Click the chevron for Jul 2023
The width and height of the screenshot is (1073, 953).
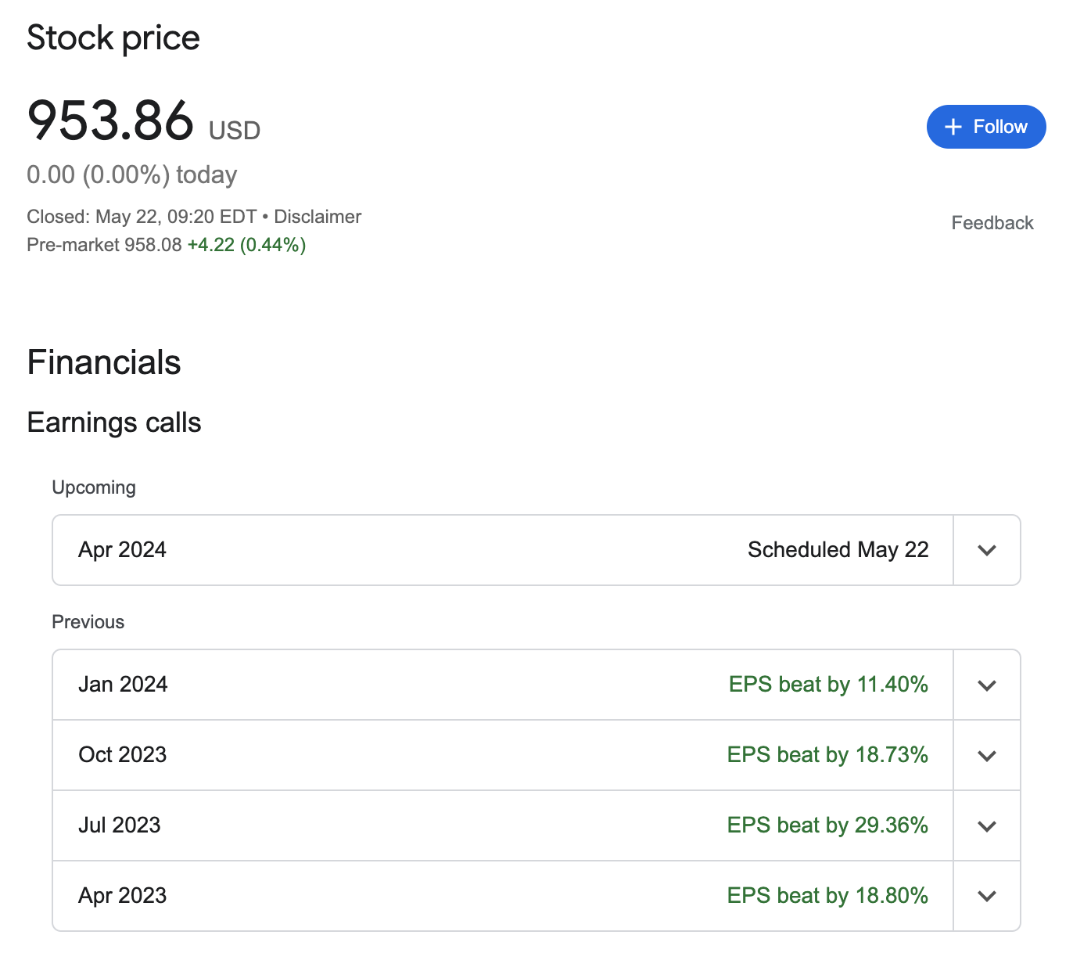[986, 826]
